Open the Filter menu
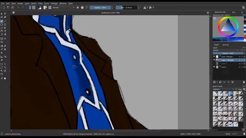Screen dimensions: 246x138 pyautogui.click(x=40, y=3)
